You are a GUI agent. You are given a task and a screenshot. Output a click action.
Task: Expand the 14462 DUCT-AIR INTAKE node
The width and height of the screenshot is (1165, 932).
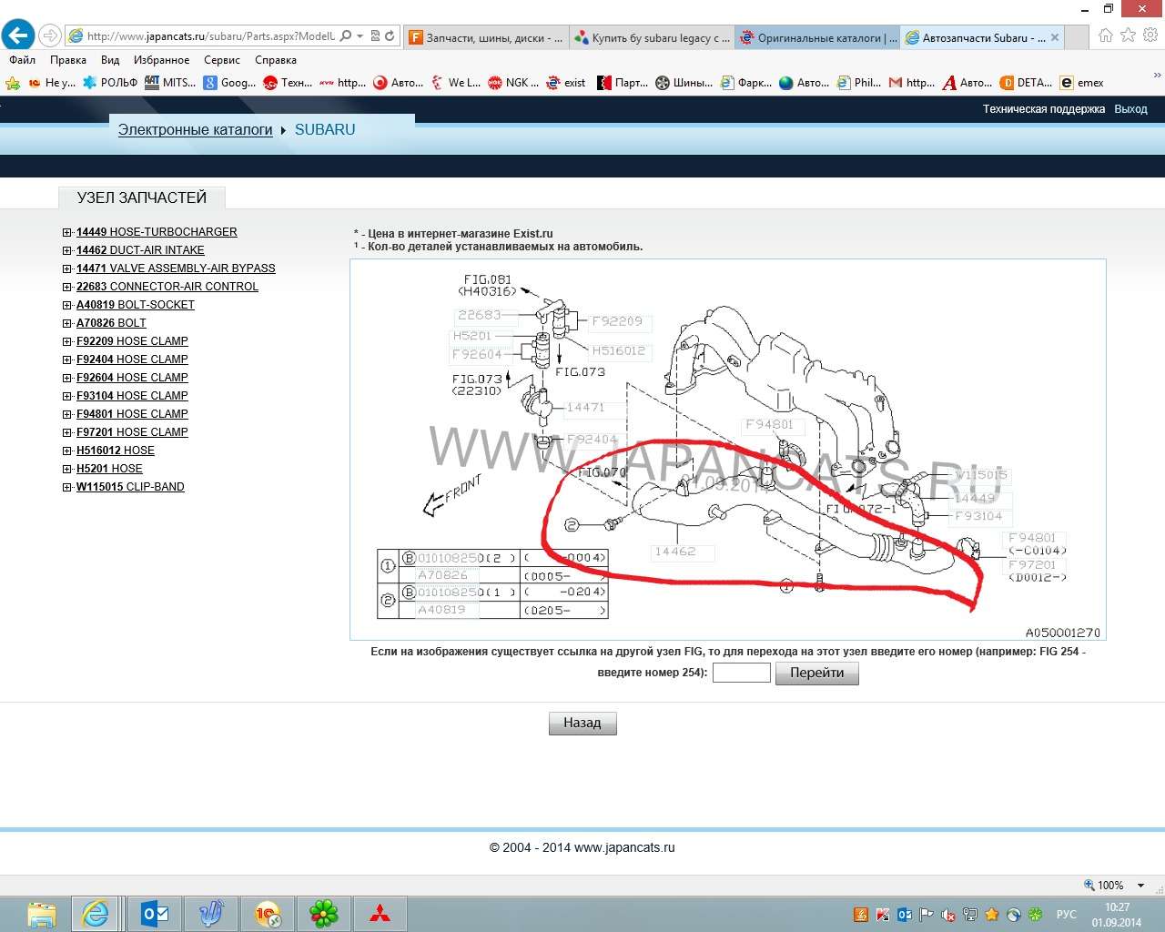tap(66, 250)
